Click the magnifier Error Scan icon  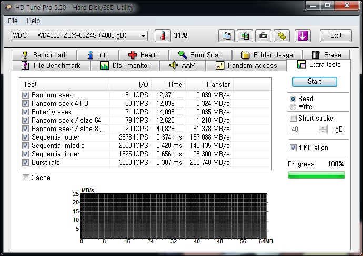183,55
